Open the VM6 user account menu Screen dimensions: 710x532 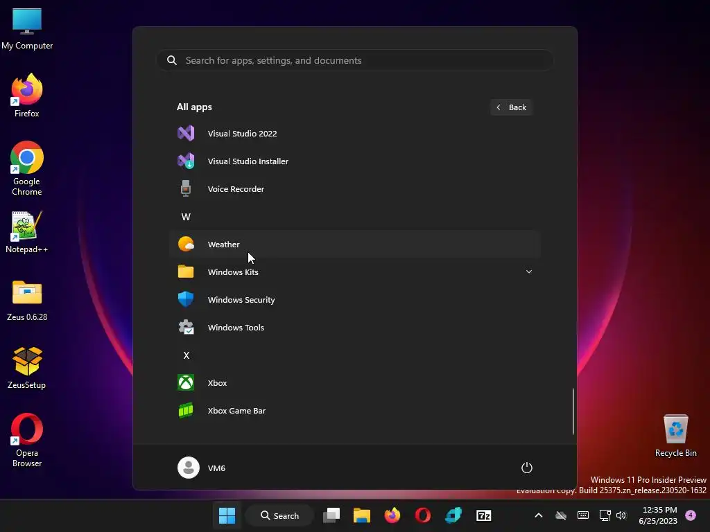point(202,468)
